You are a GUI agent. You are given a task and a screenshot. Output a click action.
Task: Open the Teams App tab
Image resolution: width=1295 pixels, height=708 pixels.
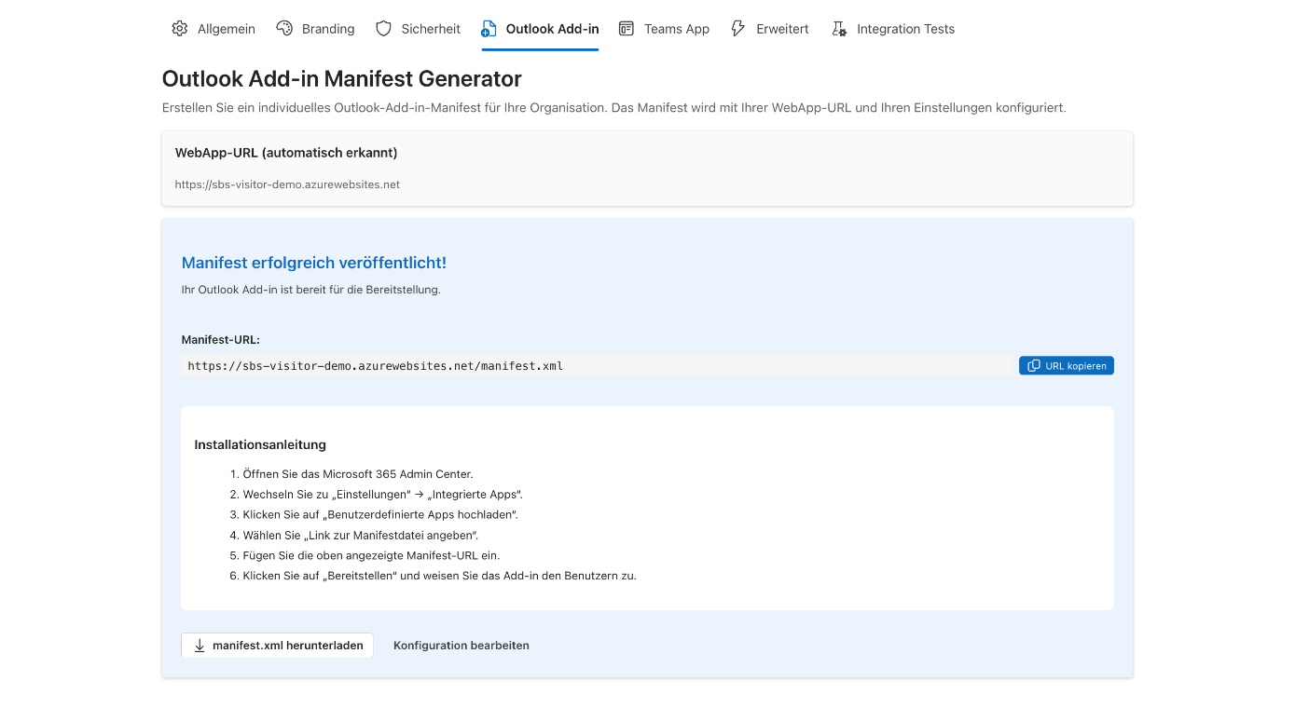(x=665, y=29)
